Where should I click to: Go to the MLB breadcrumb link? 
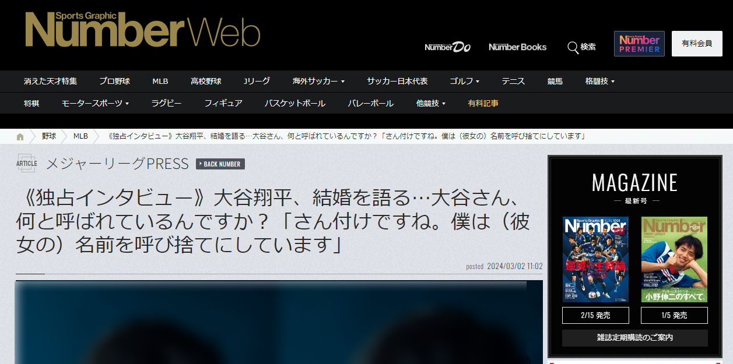80,136
